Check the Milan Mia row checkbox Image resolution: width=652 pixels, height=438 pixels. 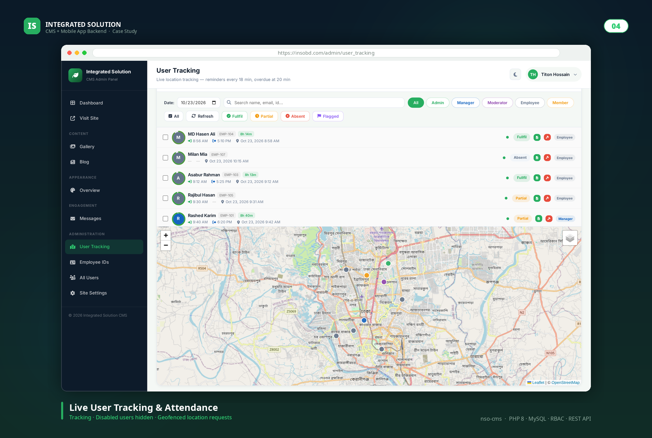(x=165, y=158)
